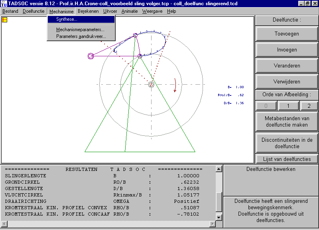The height and width of the screenshot is (230, 319).
Task: Click the Roul/B= .62 label in drawing
Action: 231,95
